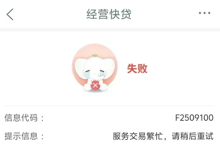Go back using the top-left arrow
Viewport: 220px width, 147px height.
pos(10,14)
